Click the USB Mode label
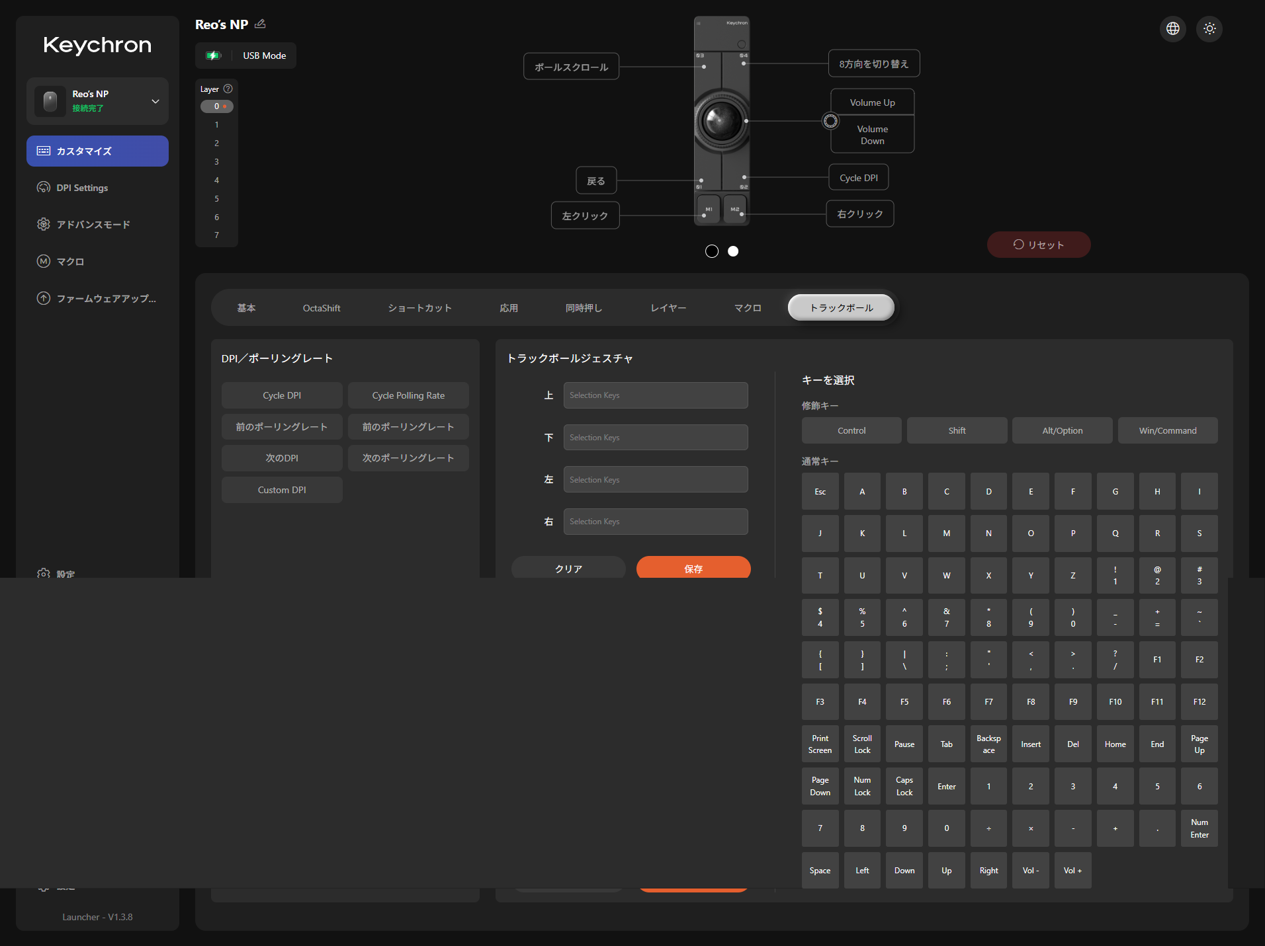 (264, 56)
